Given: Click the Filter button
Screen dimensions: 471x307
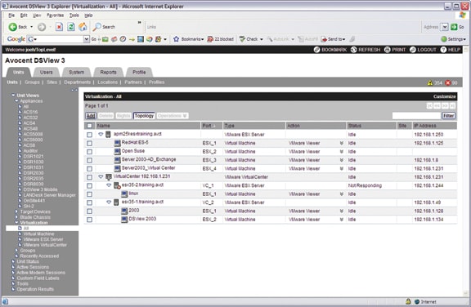Looking at the screenshot, I should coord(448,116).
